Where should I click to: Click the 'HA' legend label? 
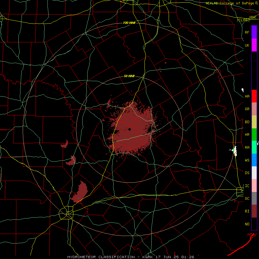tap(247, 96)
